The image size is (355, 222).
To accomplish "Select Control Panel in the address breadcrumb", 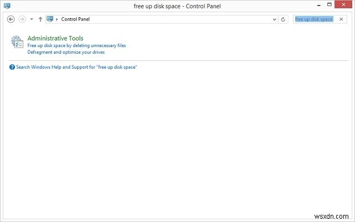I will click(x=75, y=19).
